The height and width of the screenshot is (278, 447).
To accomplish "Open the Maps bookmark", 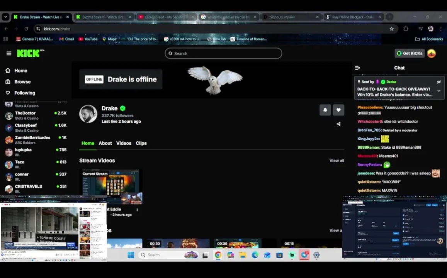I will point(109,39).
